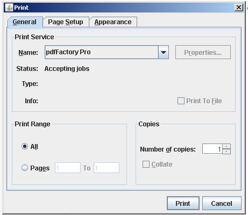
Task: Open the Page Setup tab
Action: (66, 22)
